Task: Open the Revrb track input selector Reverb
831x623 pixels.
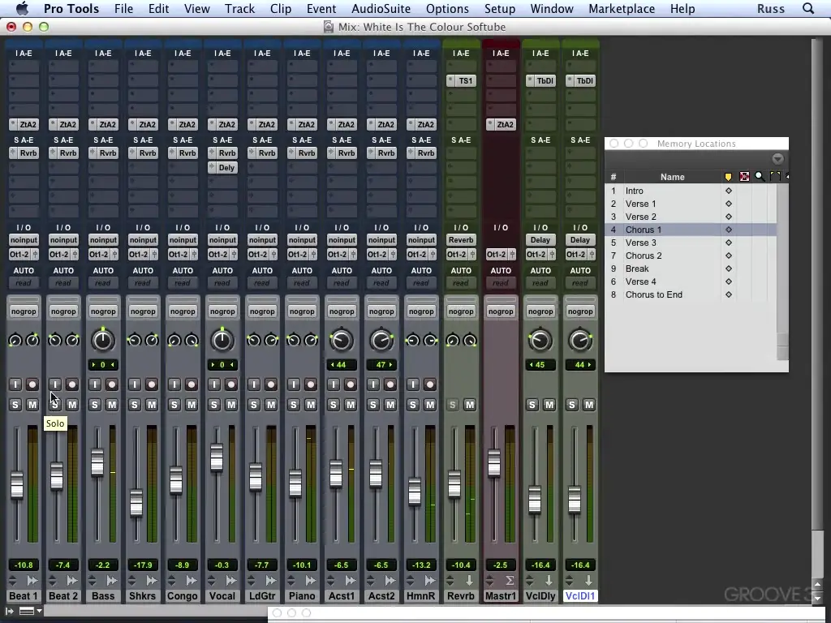Action: [x=461, y=240]
